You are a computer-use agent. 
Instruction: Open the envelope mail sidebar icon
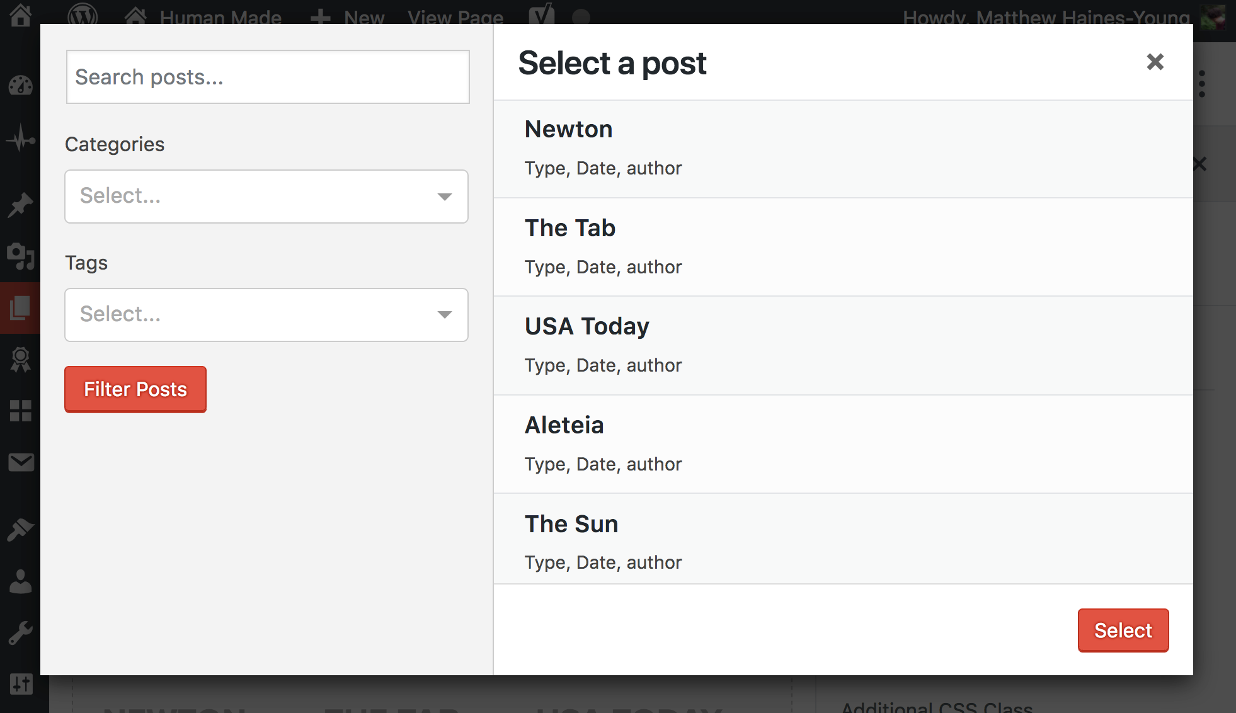pyautogui.click(x=20, y=463)
